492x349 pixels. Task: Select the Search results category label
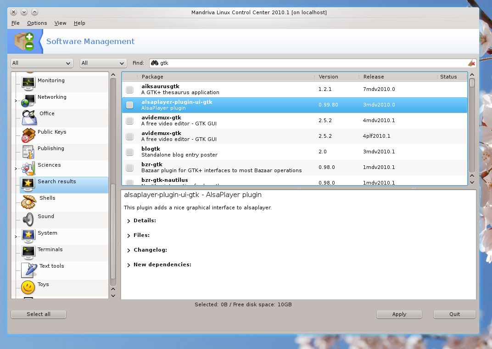pos(57,181)
